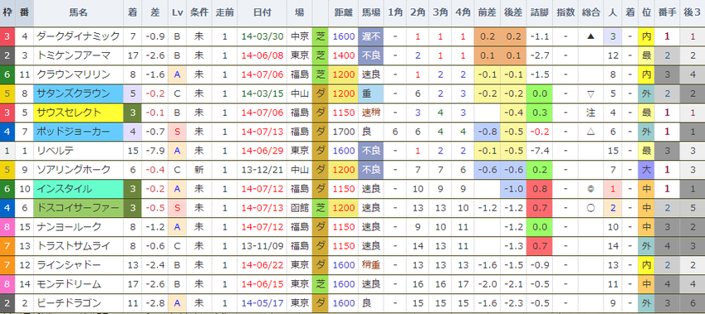Click 稍重 track condition in ラインシャドー row
Screen dimensions: 705x314
click(x=370, y=265)
